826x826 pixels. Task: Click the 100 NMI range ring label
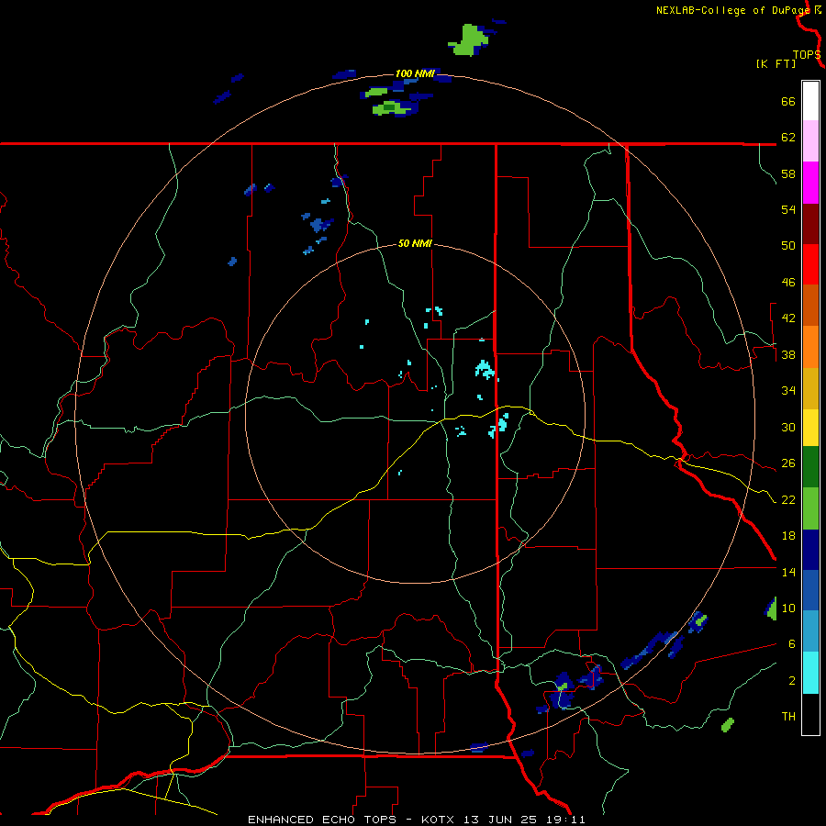click(415, 73)
